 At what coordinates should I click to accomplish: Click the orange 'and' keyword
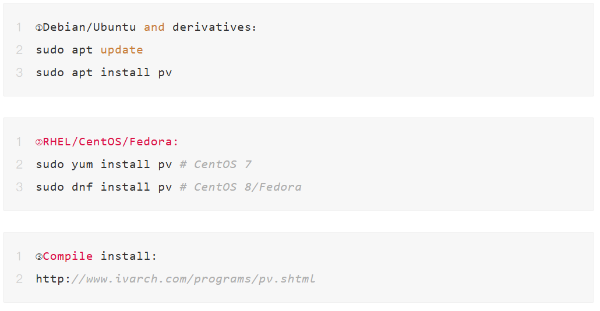tap(154, 27)
